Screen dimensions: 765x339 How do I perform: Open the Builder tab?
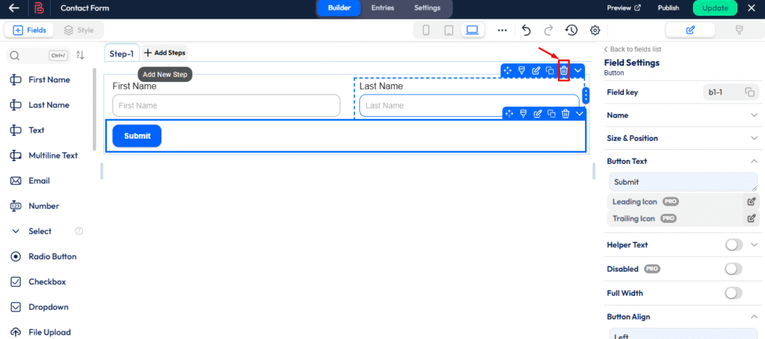coord(339,8)
